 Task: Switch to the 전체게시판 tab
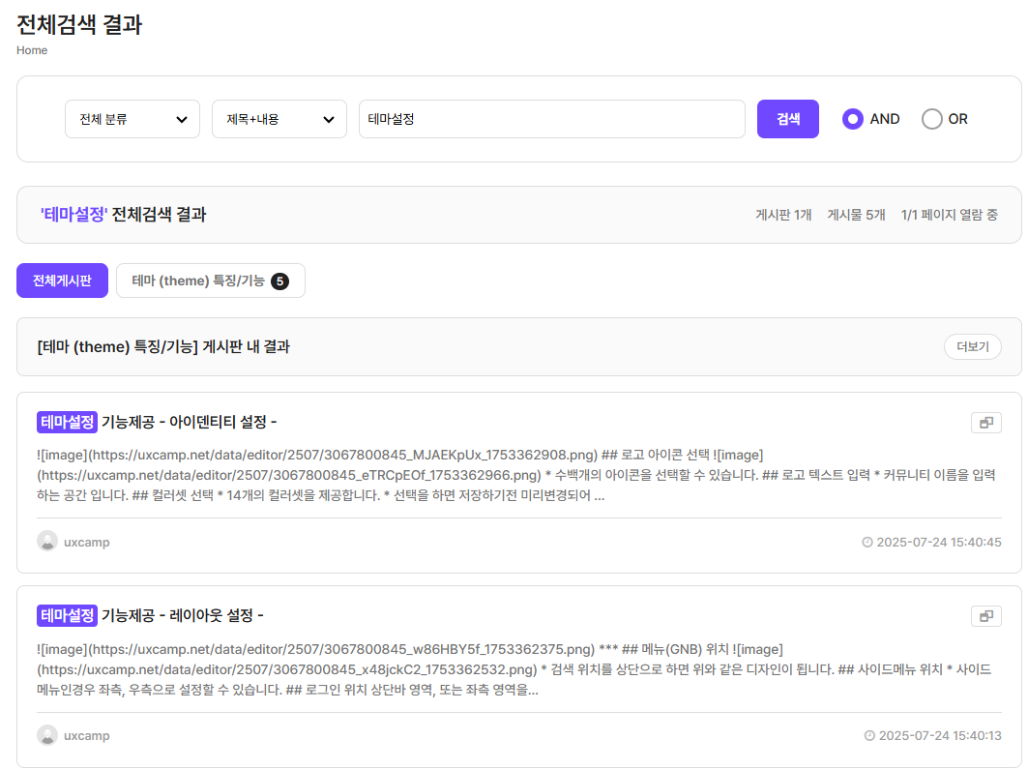pos(62,281)
